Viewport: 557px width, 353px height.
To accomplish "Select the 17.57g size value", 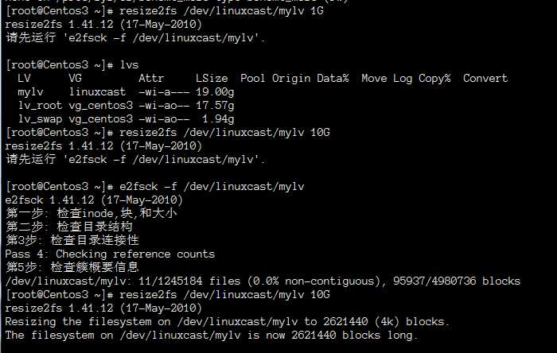I will [214, 106].
